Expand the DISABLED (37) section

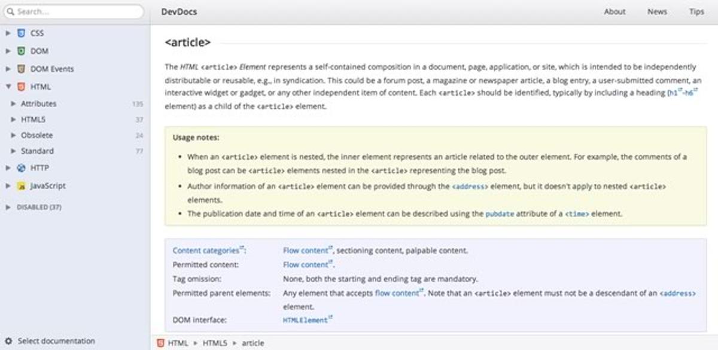[x=8, y=207]
